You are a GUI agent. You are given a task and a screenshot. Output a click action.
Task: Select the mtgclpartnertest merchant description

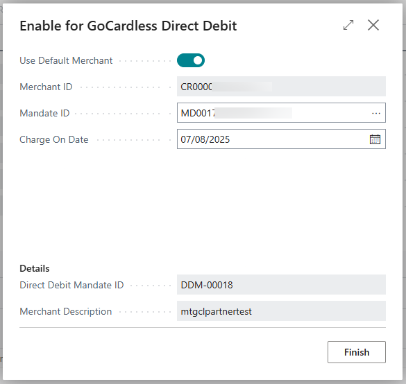[281, 311]
